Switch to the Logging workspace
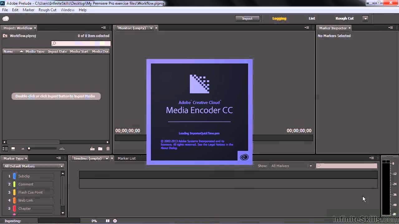Screen dimensions: 399x224 [x=279, y=18]
